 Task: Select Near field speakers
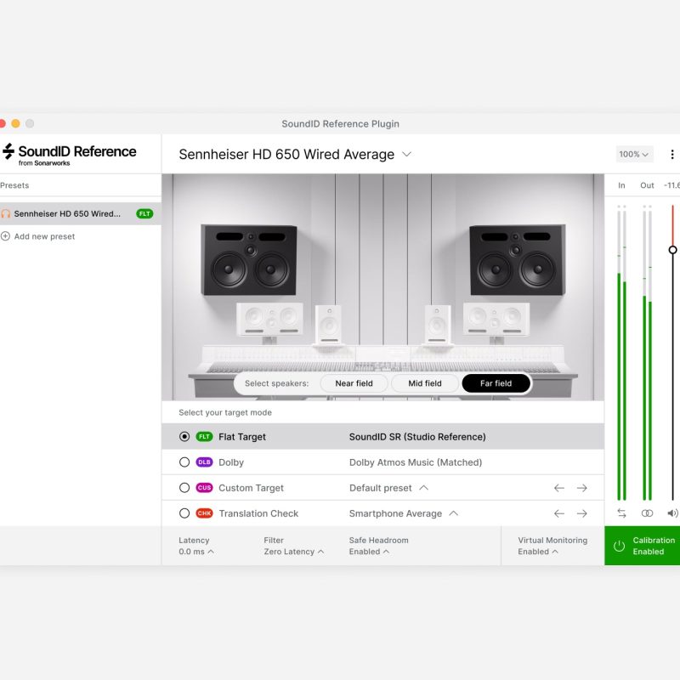[x=354, y=383]
